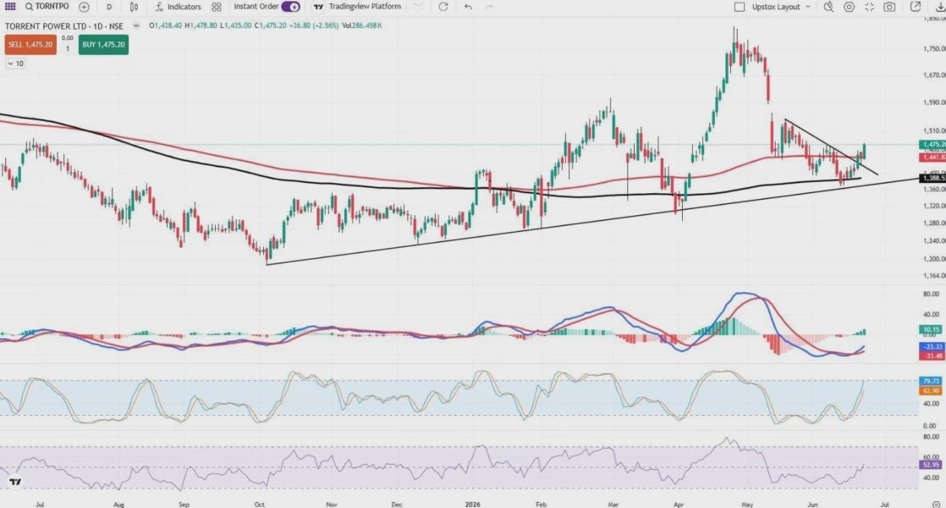The height and width of the screenshot is (508, 946).
Task: Click the TORRENT POWER LTD chart title
Action: tap(64, 26)
